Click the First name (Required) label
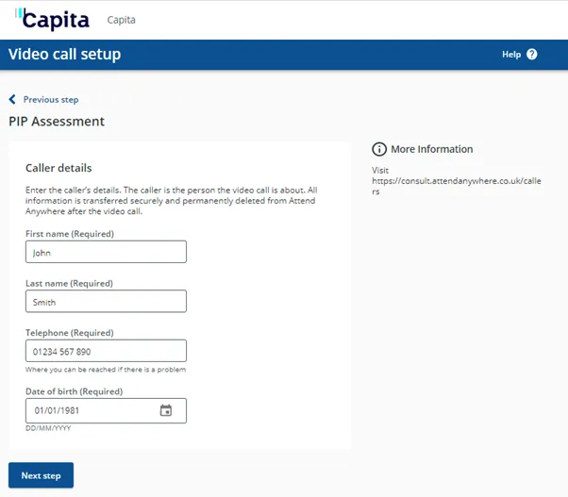 coord(69,232)
